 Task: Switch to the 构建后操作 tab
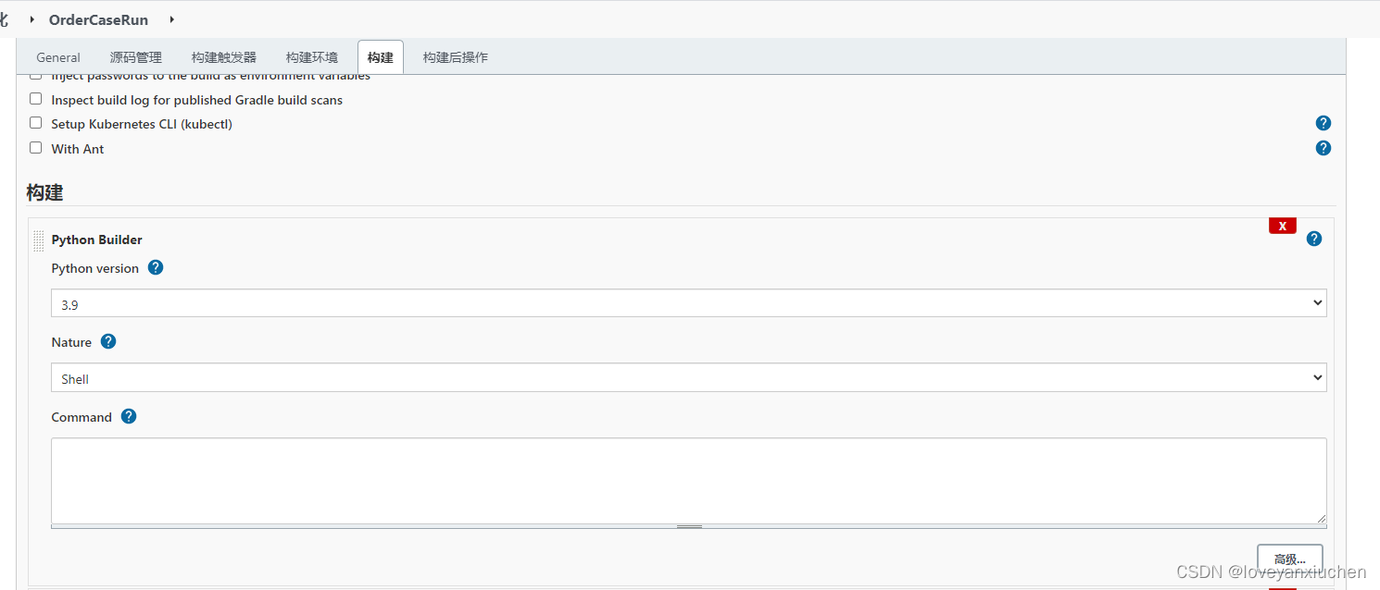(x=455, y=56)
